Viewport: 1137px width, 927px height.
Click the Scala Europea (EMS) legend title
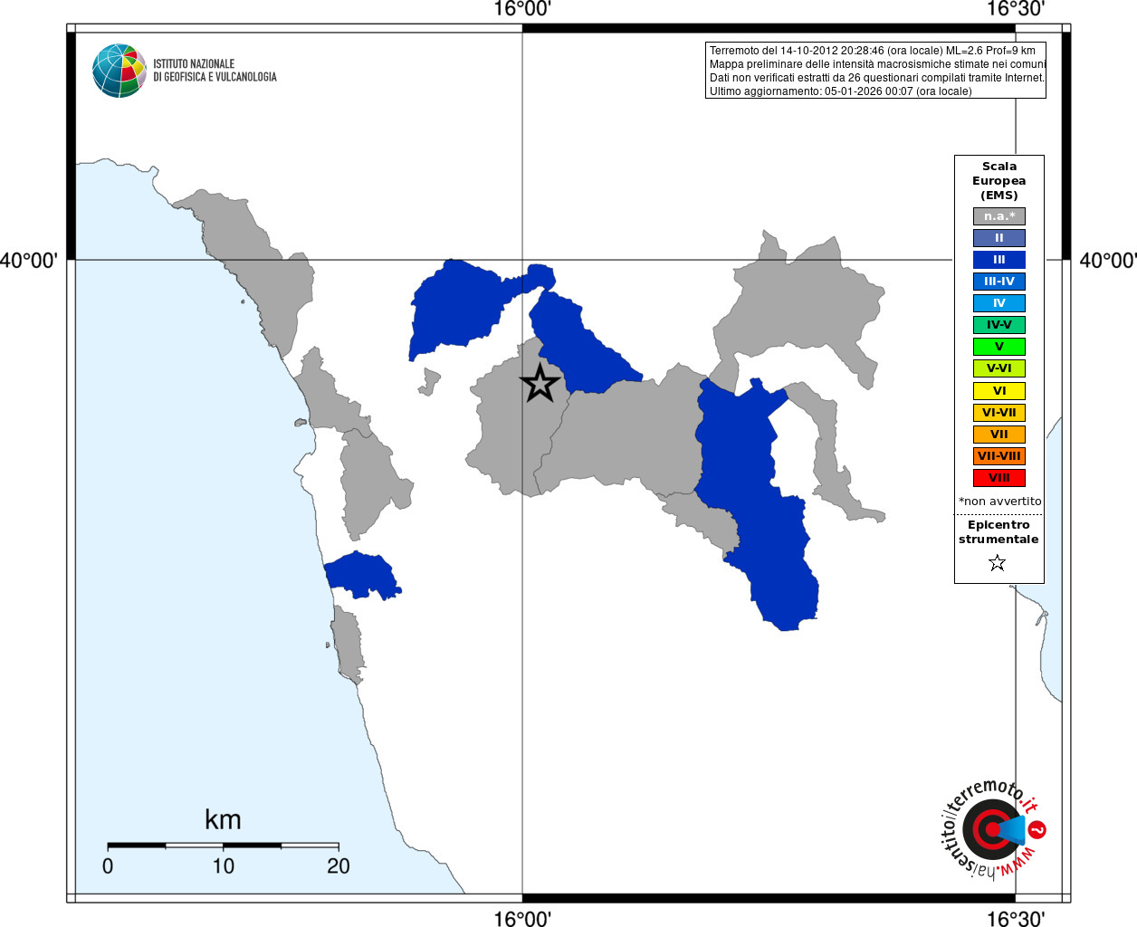click(999, 181)
